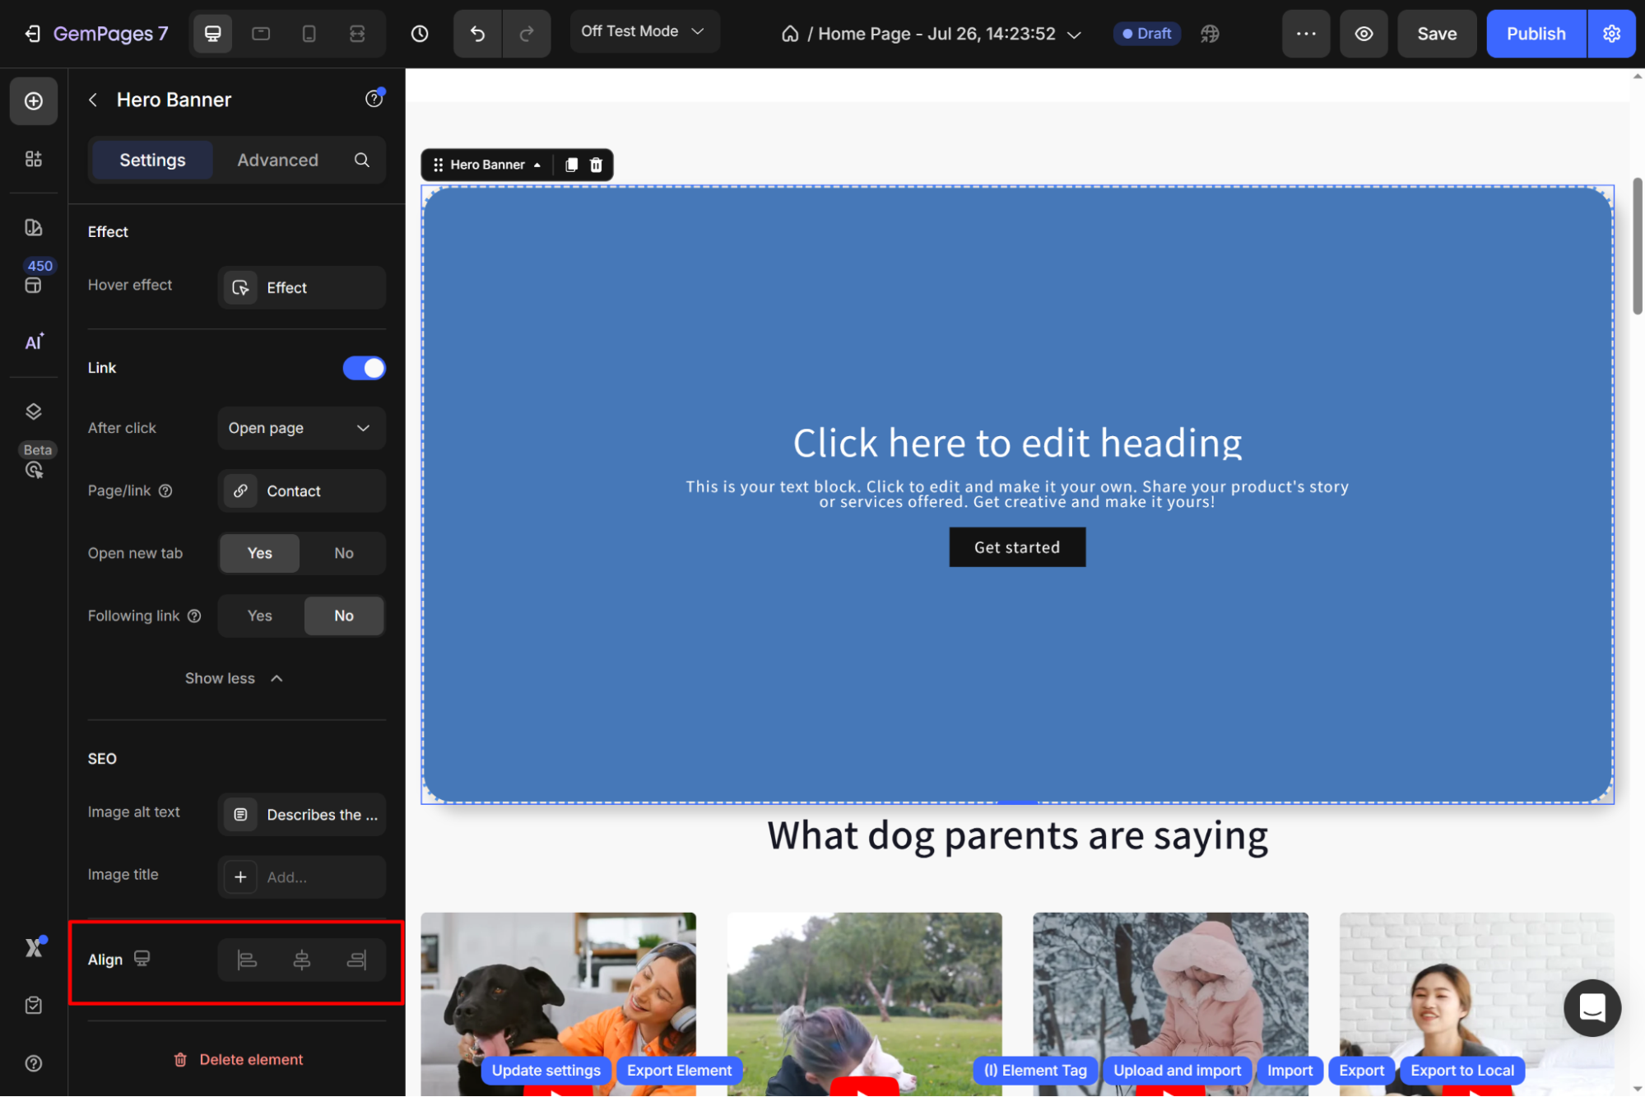Switch to the Advanced tab
This screenshot has width=1645, height=1097.
coord(277,160)
